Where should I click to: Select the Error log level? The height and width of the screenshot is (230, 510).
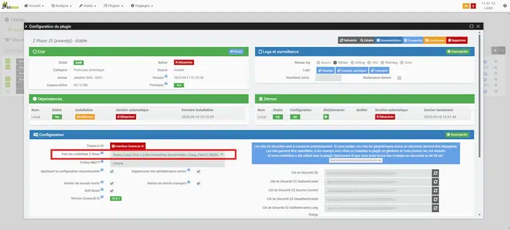(402, 62)
